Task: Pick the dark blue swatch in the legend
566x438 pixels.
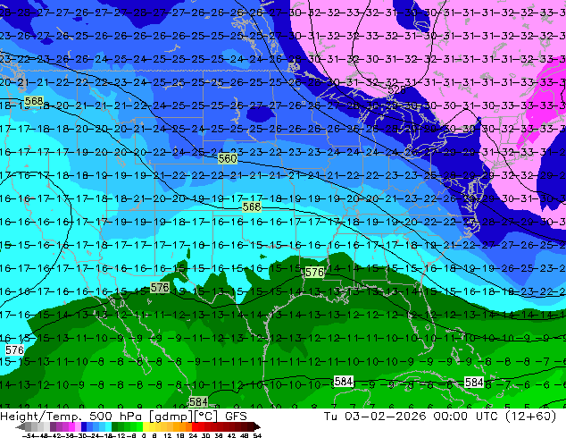Action: [84, 426]
